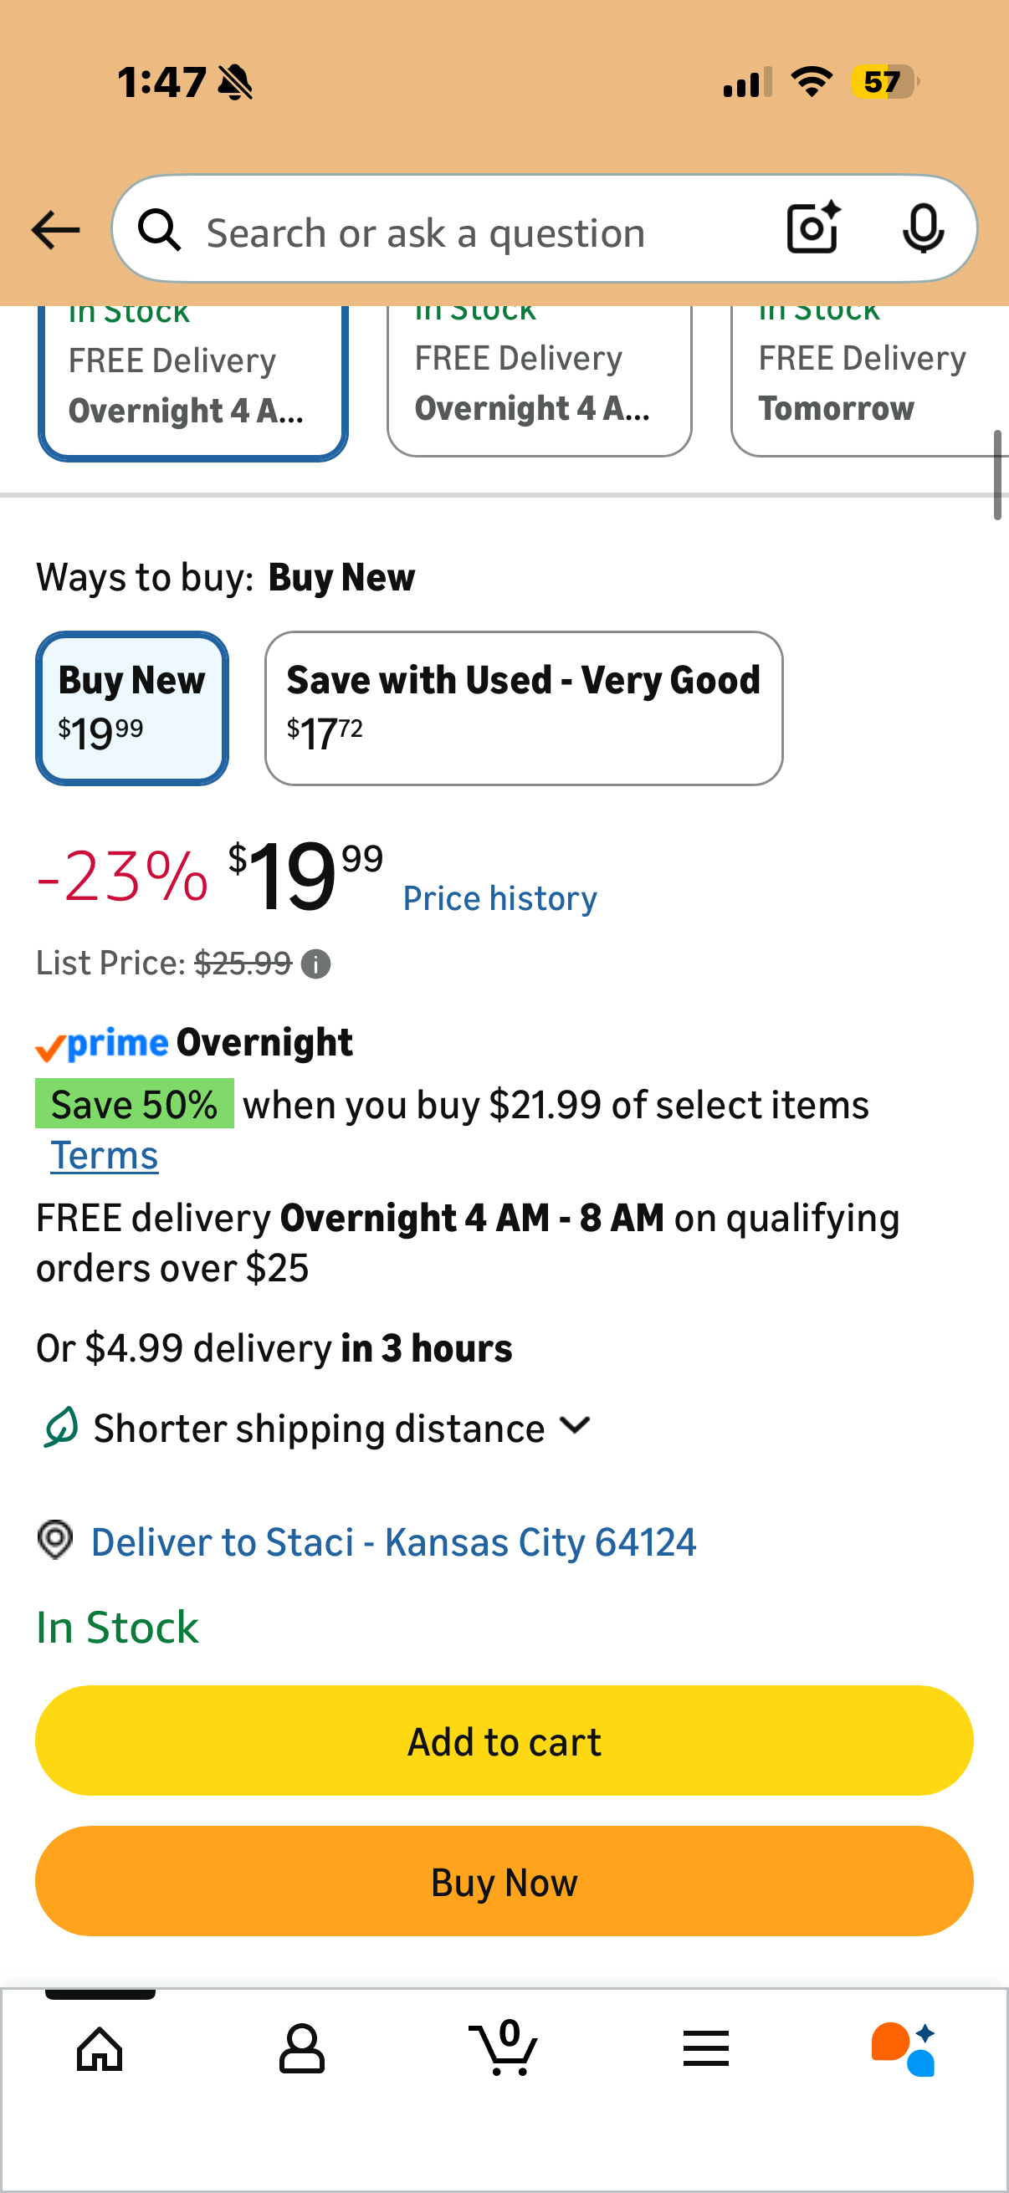Open the Save 50% Terms link
The height and width of the screenshot is (2193, 1009).
tap(105, 1156)
